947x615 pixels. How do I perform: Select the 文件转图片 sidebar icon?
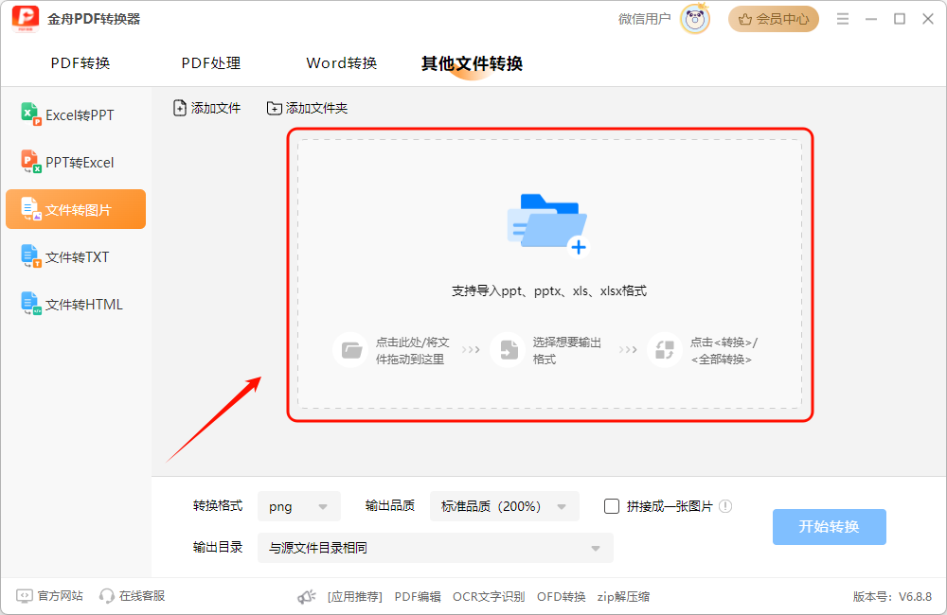point(31,209)
